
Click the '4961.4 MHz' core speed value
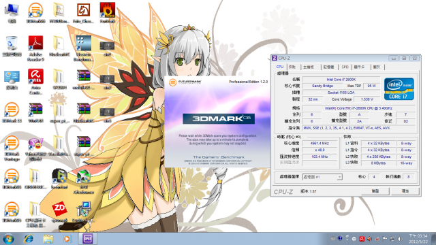pyautogui.click(x=320, y=144)
